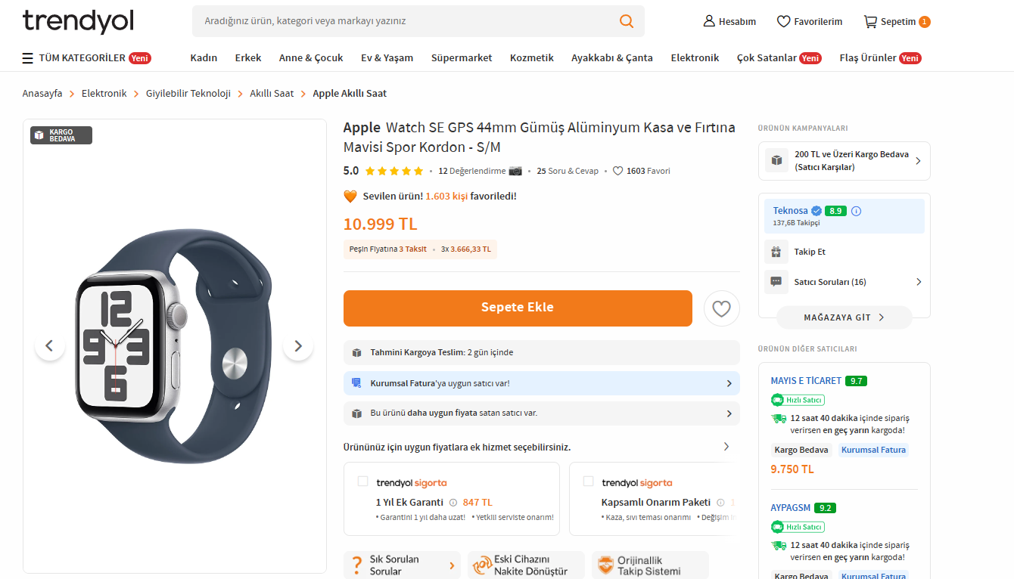Click the MAĞAZAYA GİT button
The width and height of the screenshot is (1014, 579).
pyautogui.click(x=844, y=317)
